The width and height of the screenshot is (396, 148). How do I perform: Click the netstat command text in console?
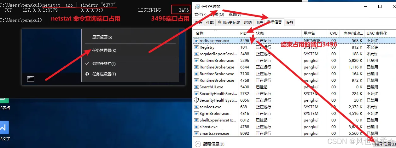(79, 5)
